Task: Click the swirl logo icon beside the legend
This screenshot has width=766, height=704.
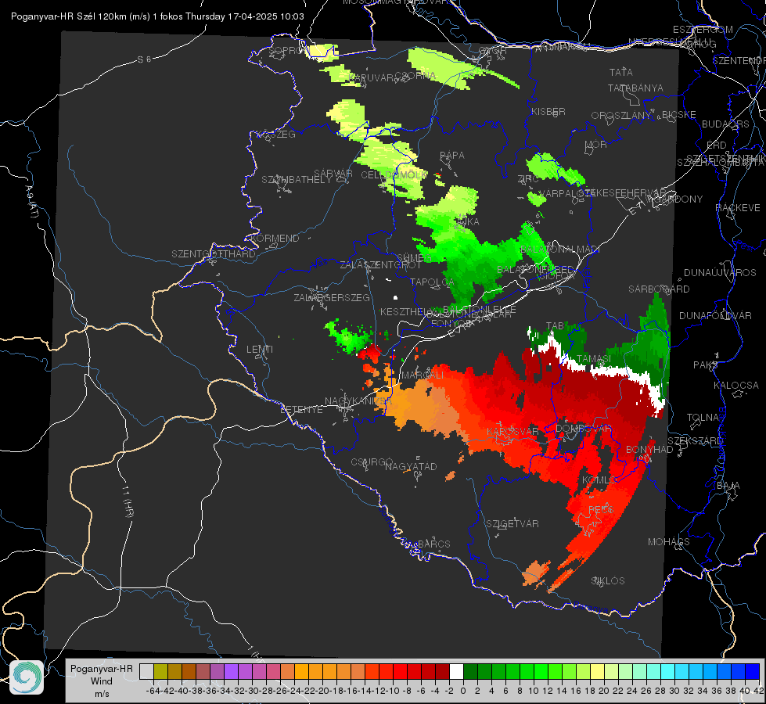Action: pyautogui.click(x=27, y=677)
